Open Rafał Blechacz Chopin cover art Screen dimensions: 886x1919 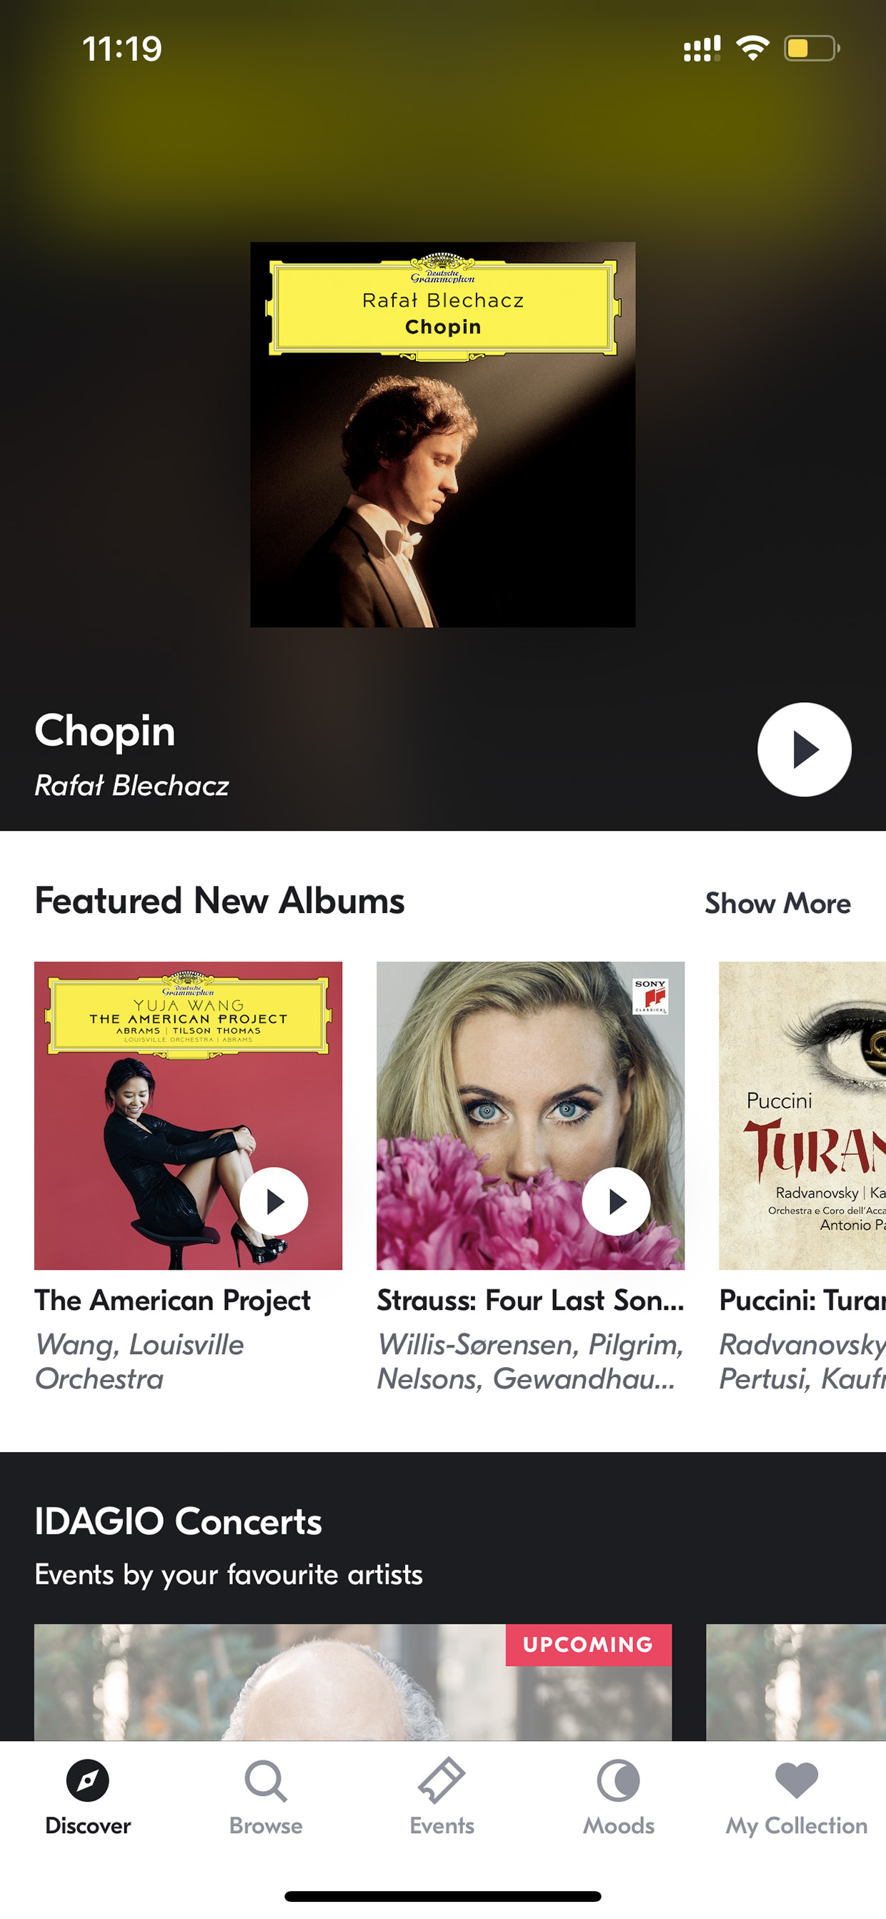tap(442, 434)
